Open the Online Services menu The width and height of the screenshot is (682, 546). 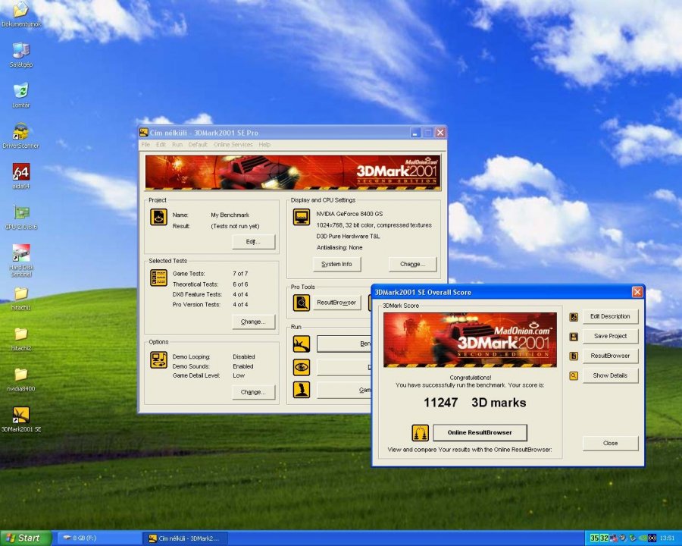pos(233,145)
